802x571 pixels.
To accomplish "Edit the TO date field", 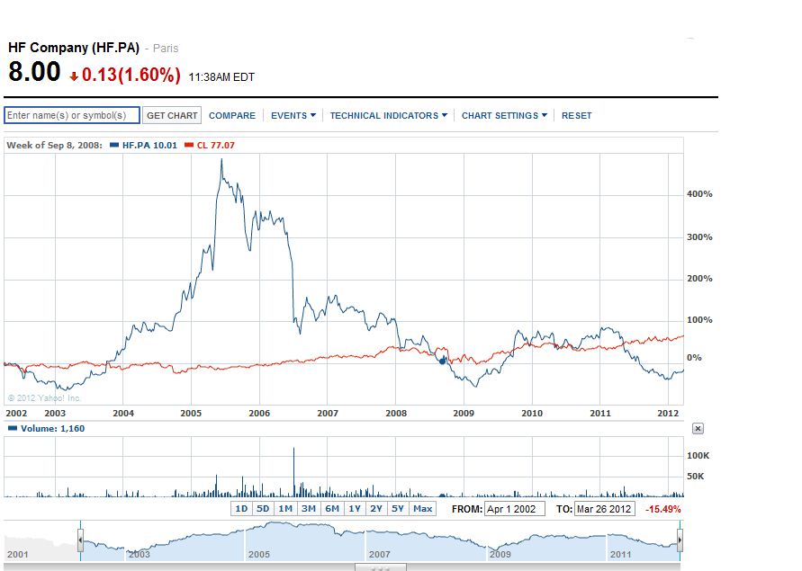I will tap(605, 509).
